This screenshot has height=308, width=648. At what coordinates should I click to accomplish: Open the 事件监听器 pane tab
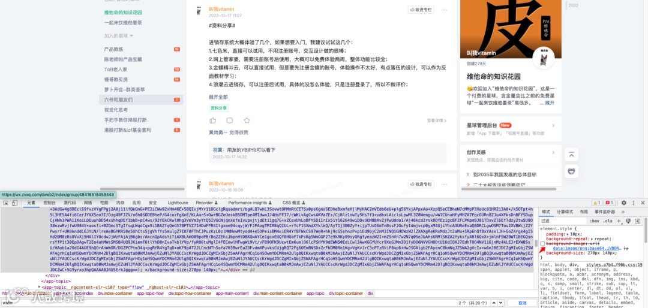605,212
